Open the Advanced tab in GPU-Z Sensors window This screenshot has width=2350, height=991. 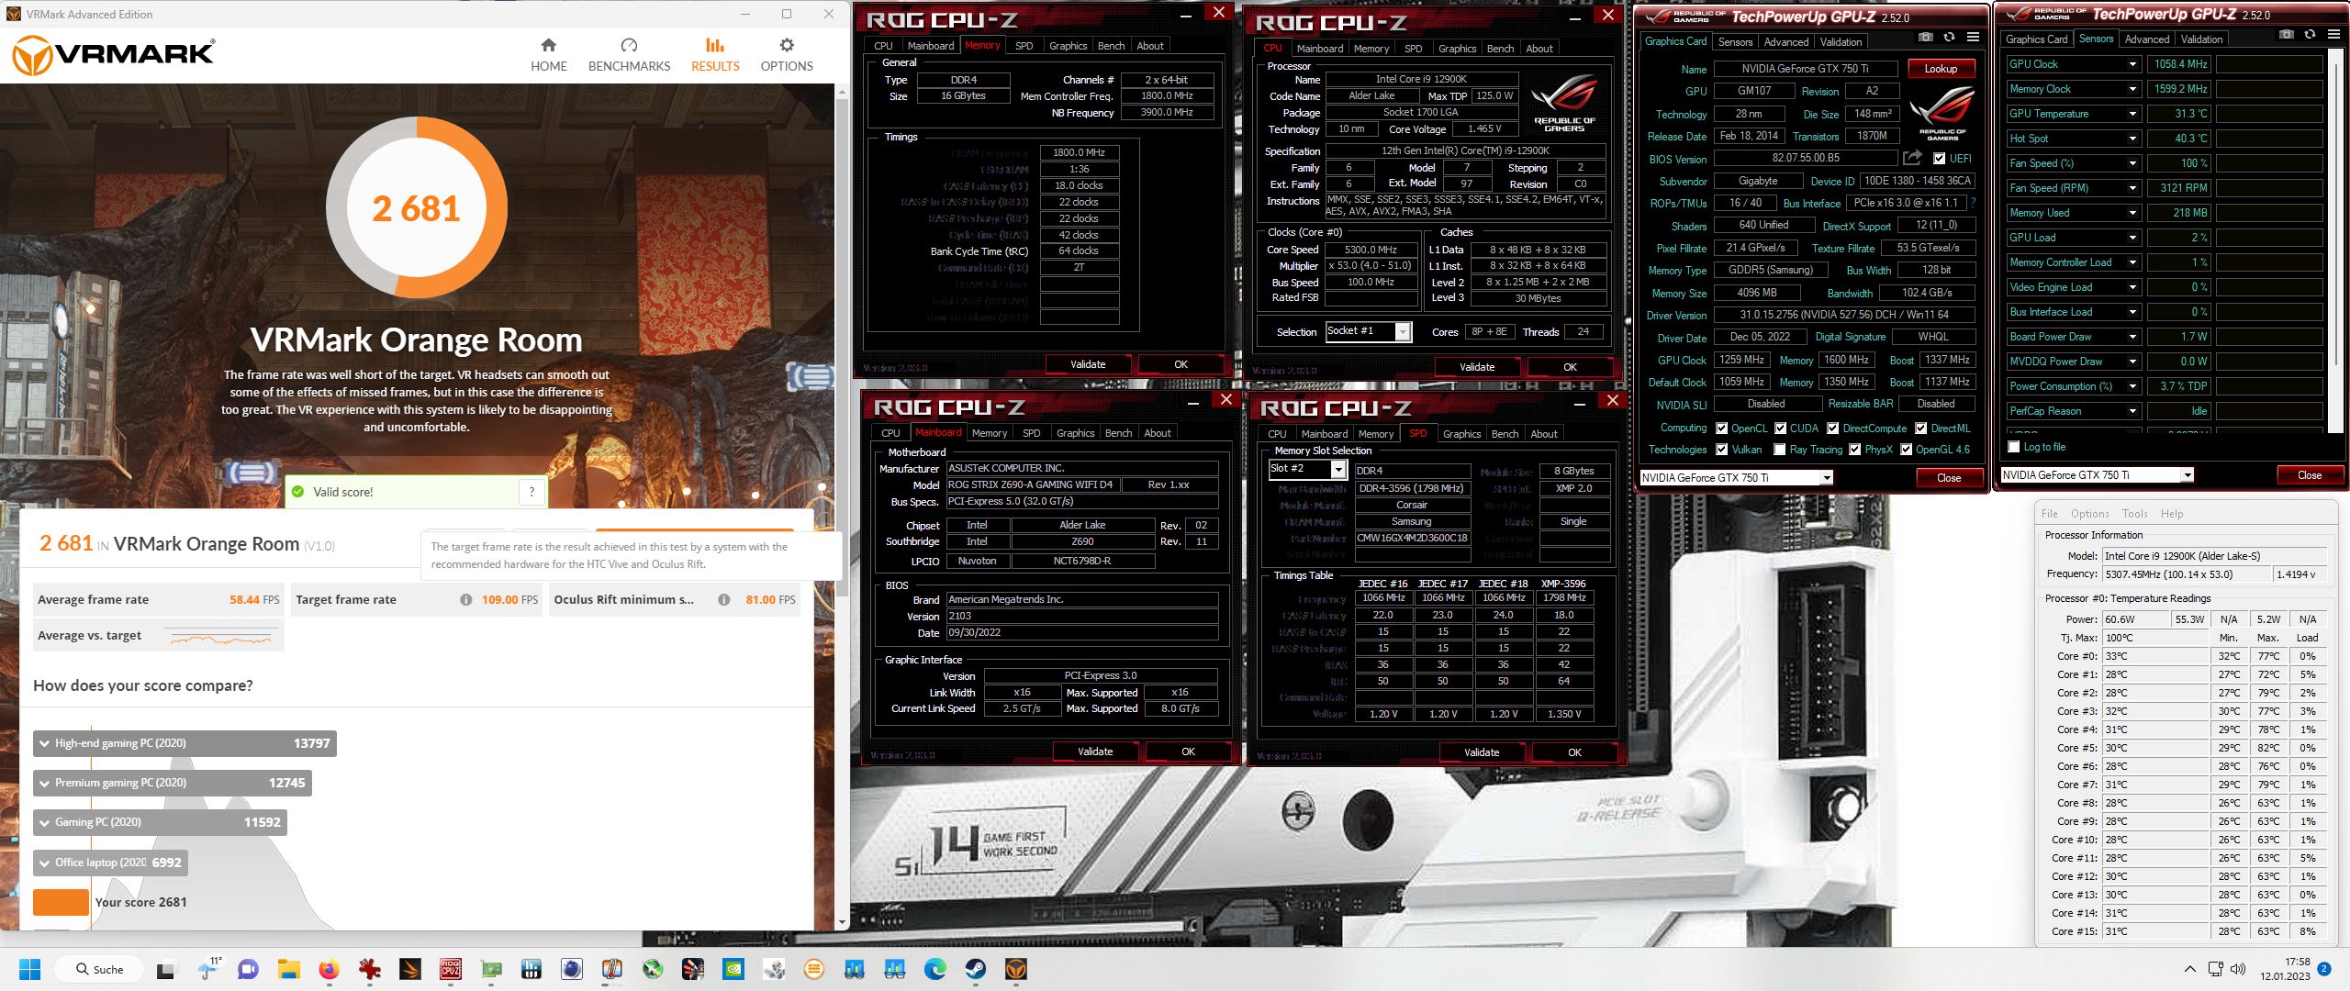tap(2147, 39)
